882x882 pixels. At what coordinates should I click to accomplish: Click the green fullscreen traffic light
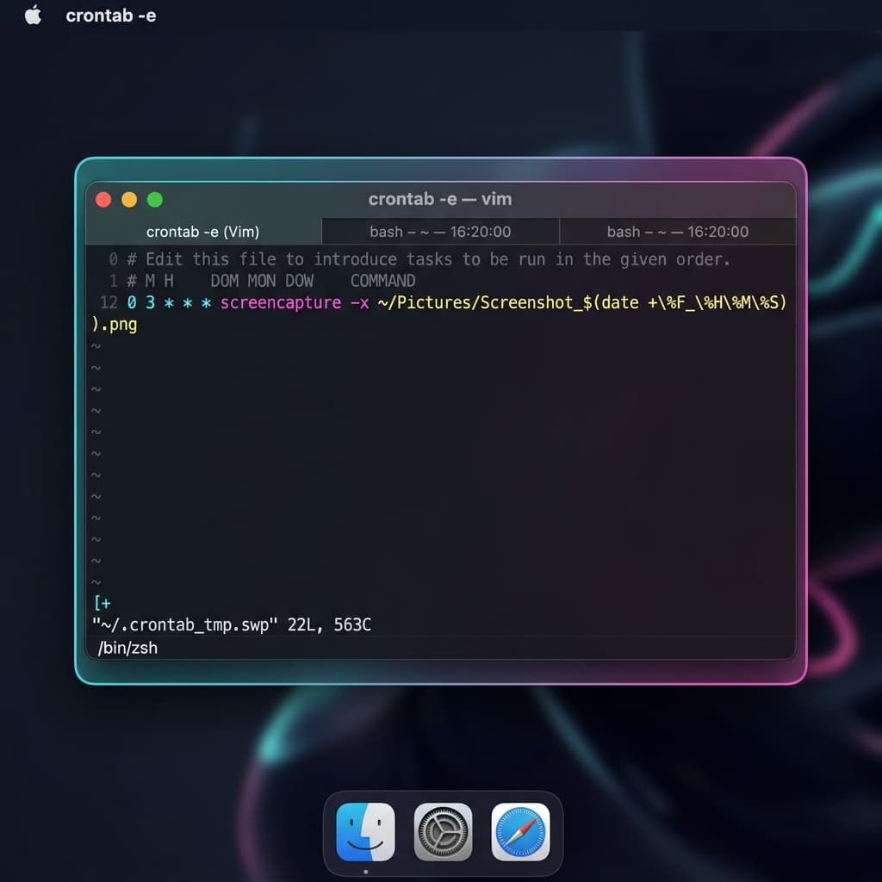click(x=154, y=199)
